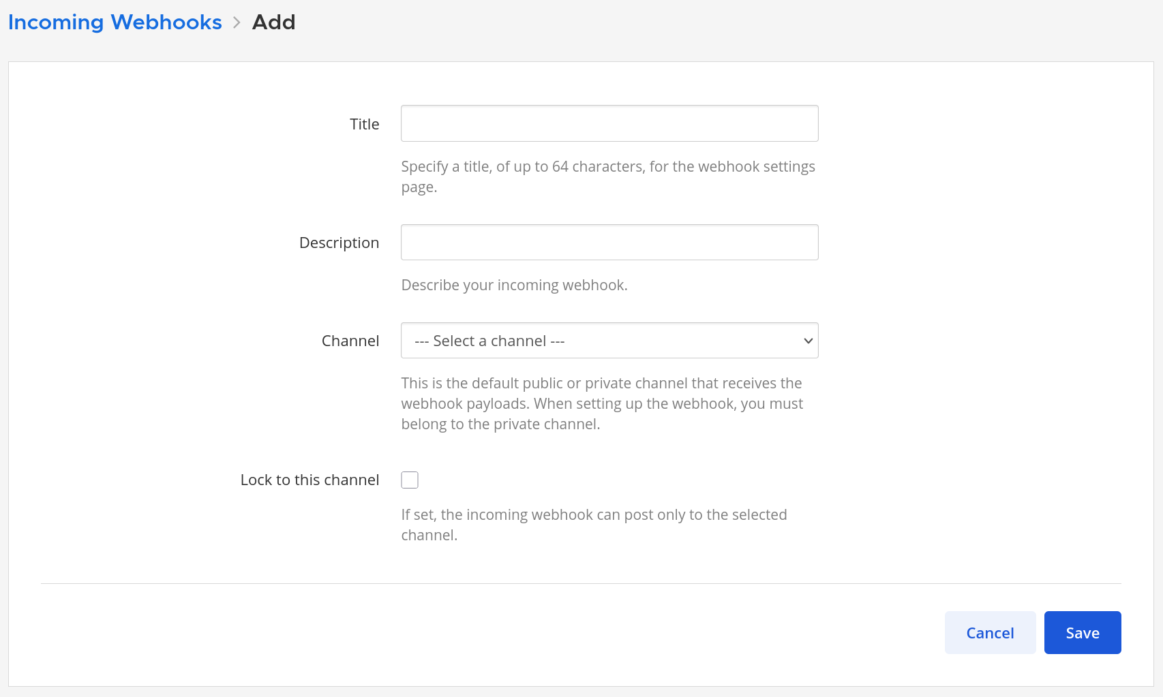This screenshot has height=697, width=1163.
Task: Click the Title field label
Action: (364, 124)
